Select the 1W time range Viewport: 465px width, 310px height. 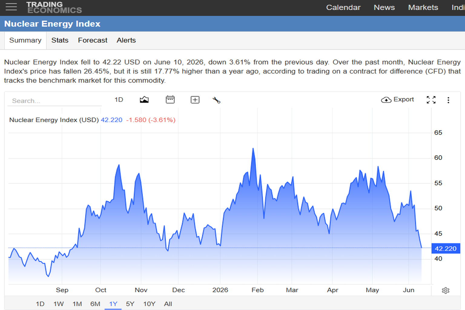(x=59, y=304)
